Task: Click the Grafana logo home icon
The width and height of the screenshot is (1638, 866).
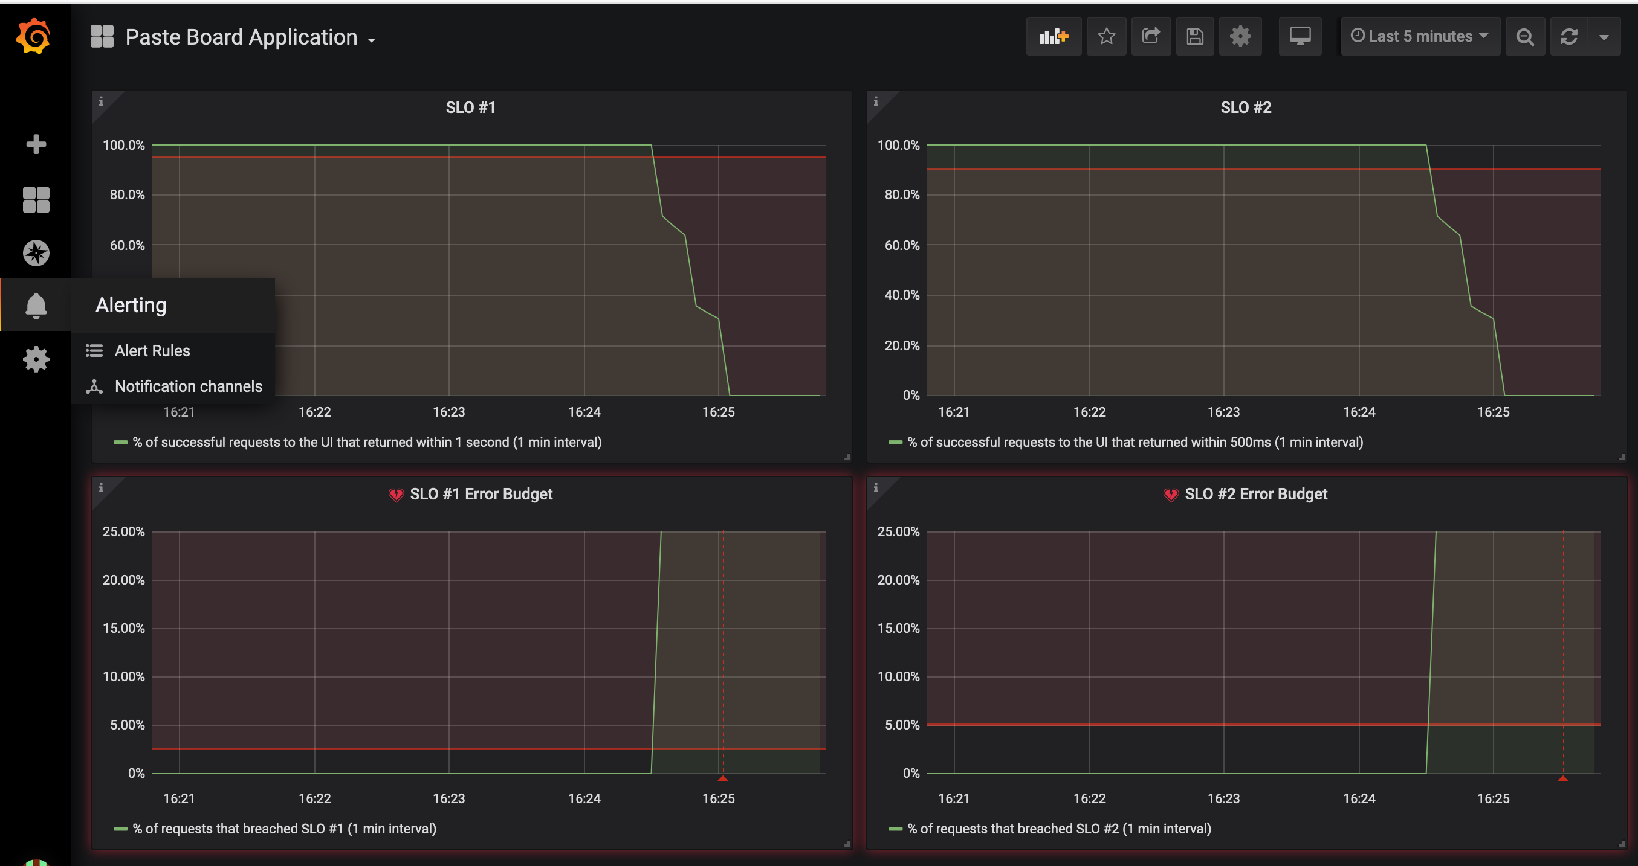Action: tap(34, 36)
